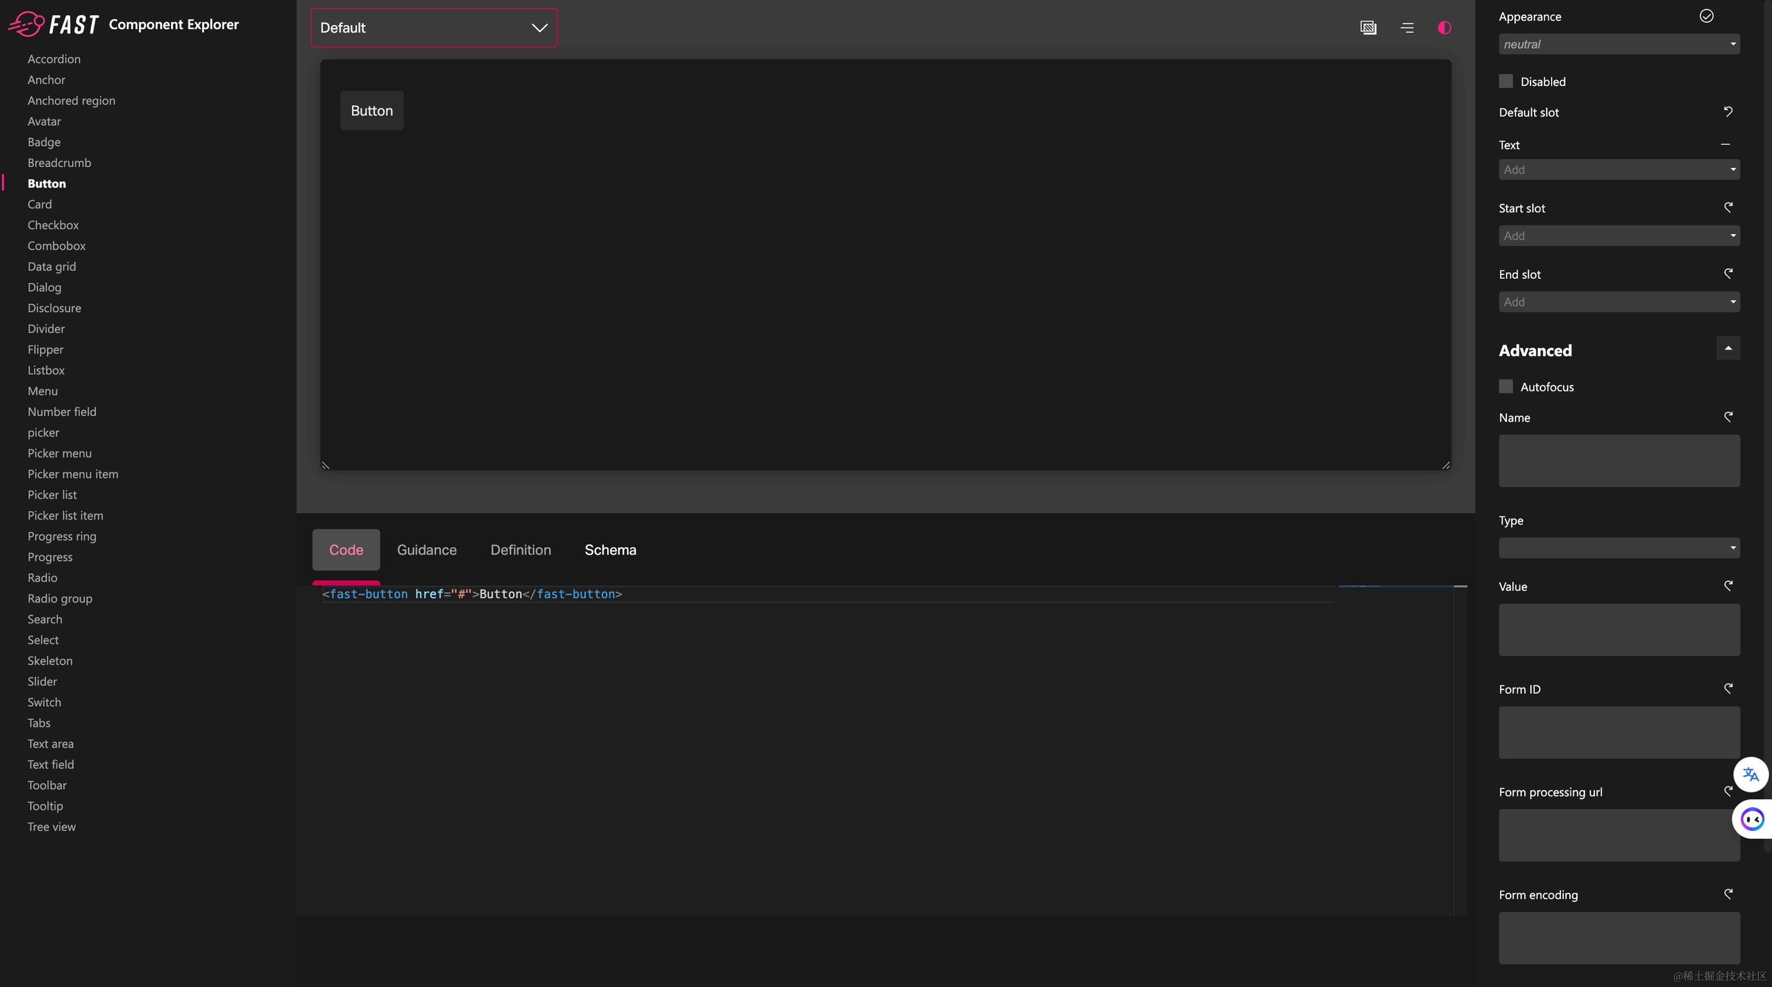
Task: Toggle the pink dark/light theme icon
Action: click(x=1444, y=28)
